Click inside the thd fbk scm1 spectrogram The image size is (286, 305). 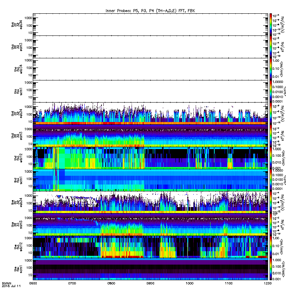point(150,180)
